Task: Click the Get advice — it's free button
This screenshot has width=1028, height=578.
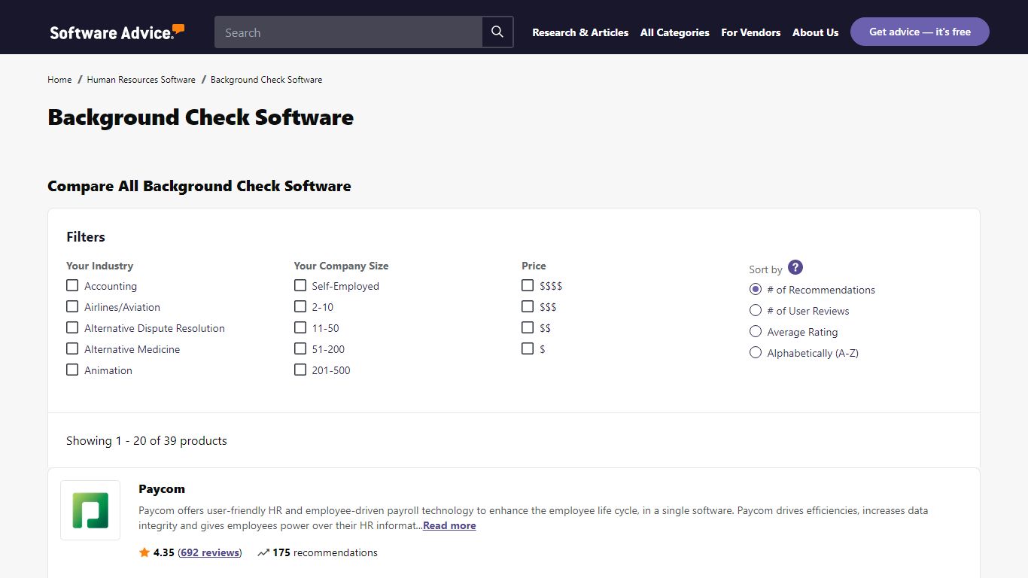Action: pos(920,32)
